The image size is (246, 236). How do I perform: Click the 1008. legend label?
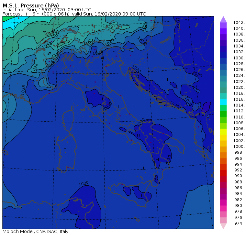click(239, 123)
